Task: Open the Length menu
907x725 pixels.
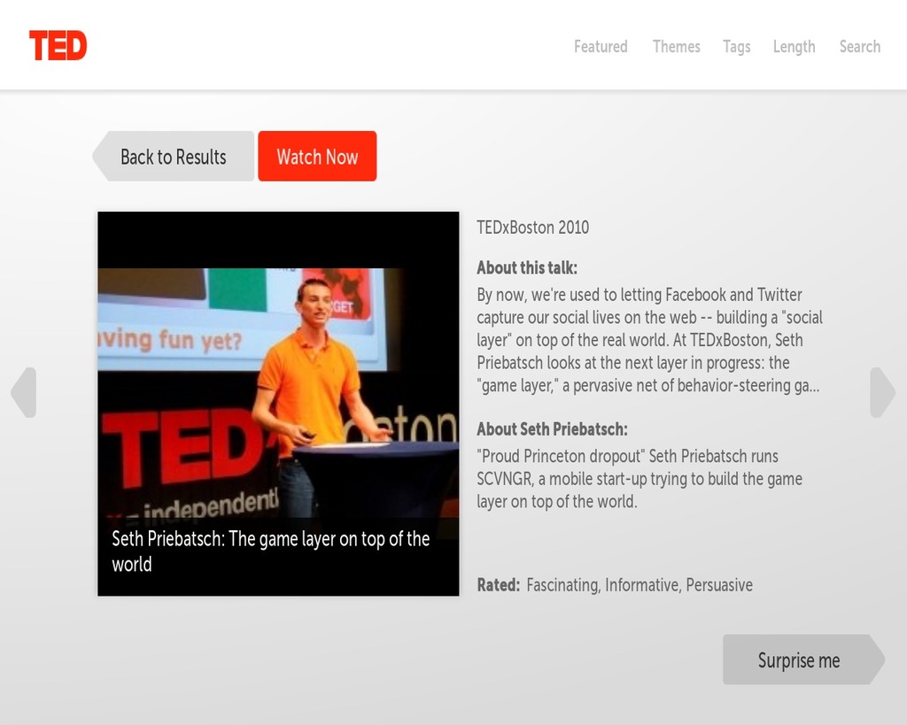Action: (x=795, y=46)
